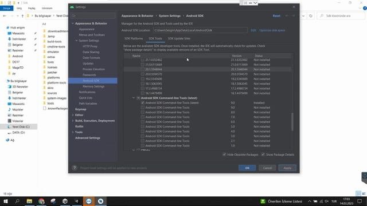Go back using Settings navigation arrow

click(287, 15)
